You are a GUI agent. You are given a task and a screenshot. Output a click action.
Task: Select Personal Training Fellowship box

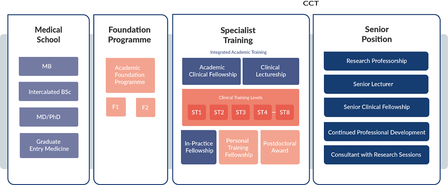point(238,147)
